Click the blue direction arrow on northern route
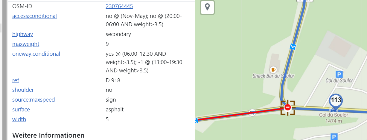367x140 pixels. point(293,46)
